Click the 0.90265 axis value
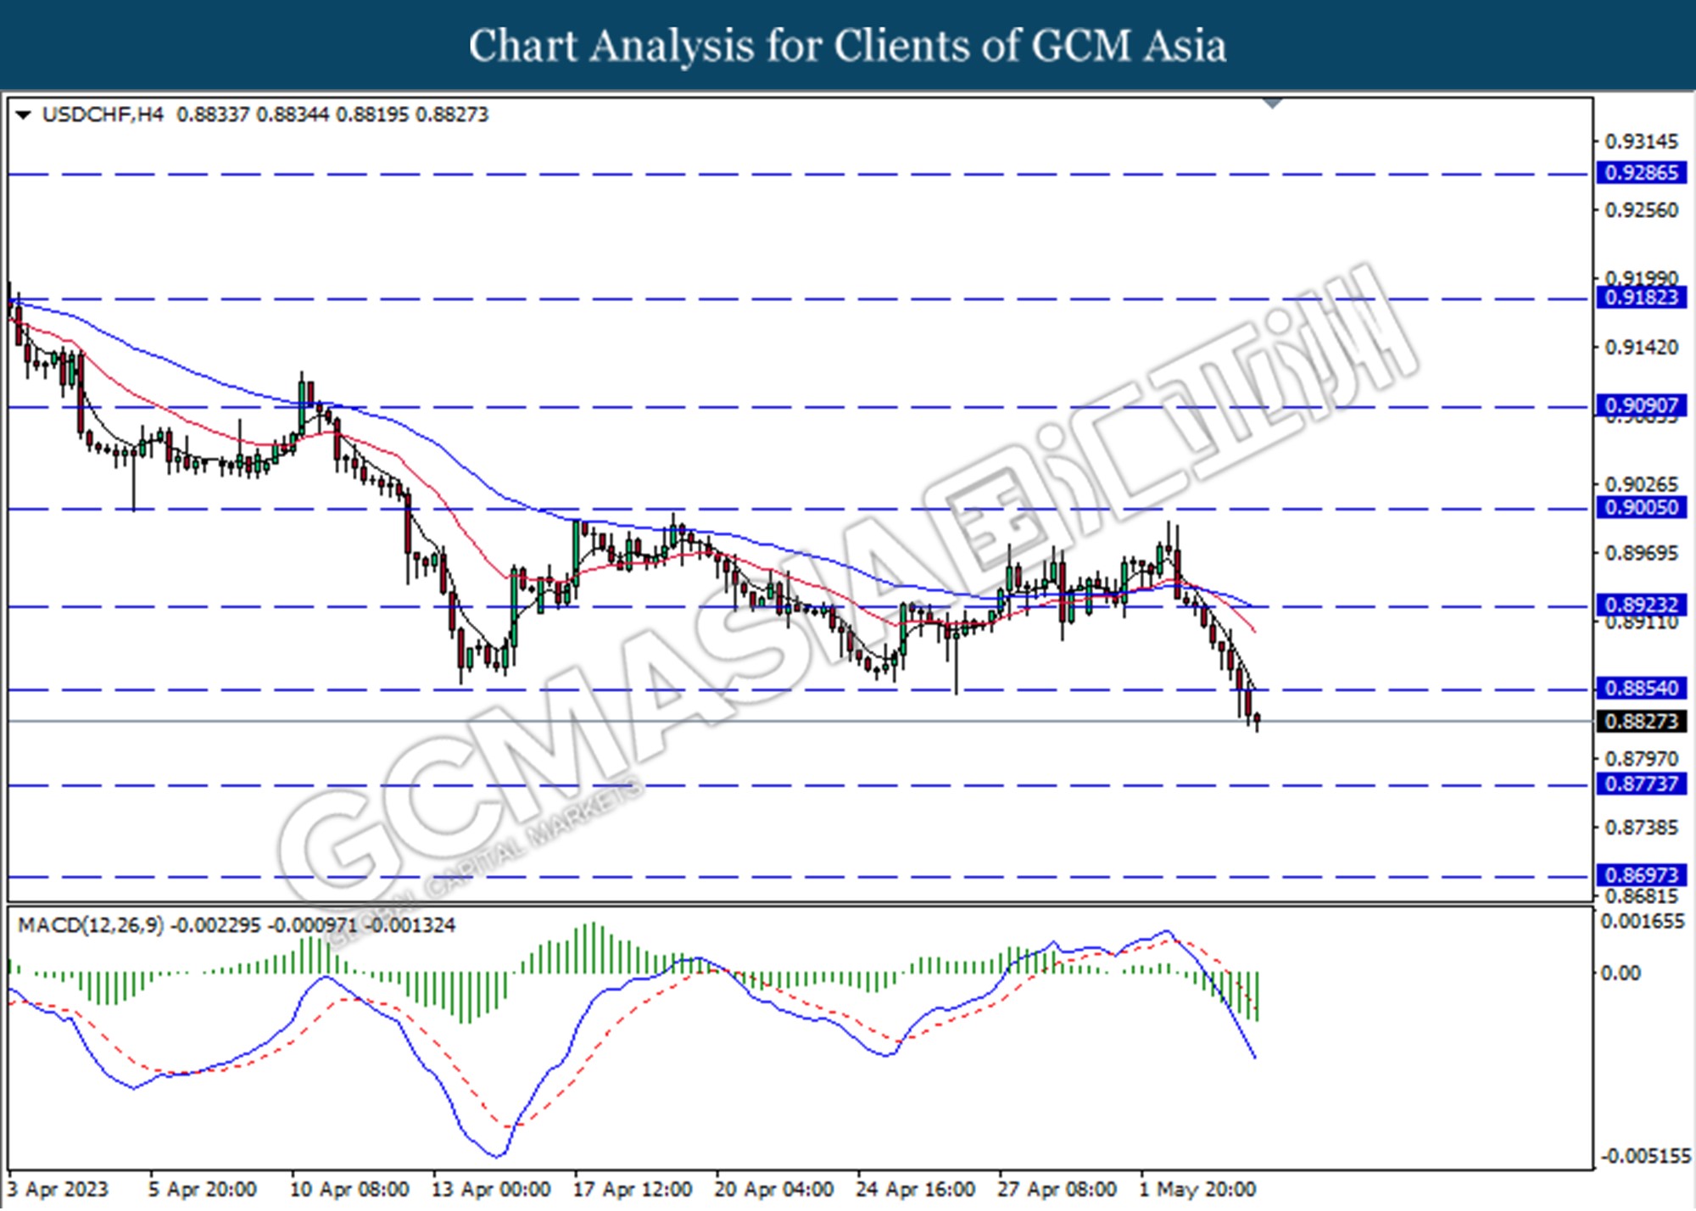This screenshot has width=1696, height=1211. [1642, 484]
